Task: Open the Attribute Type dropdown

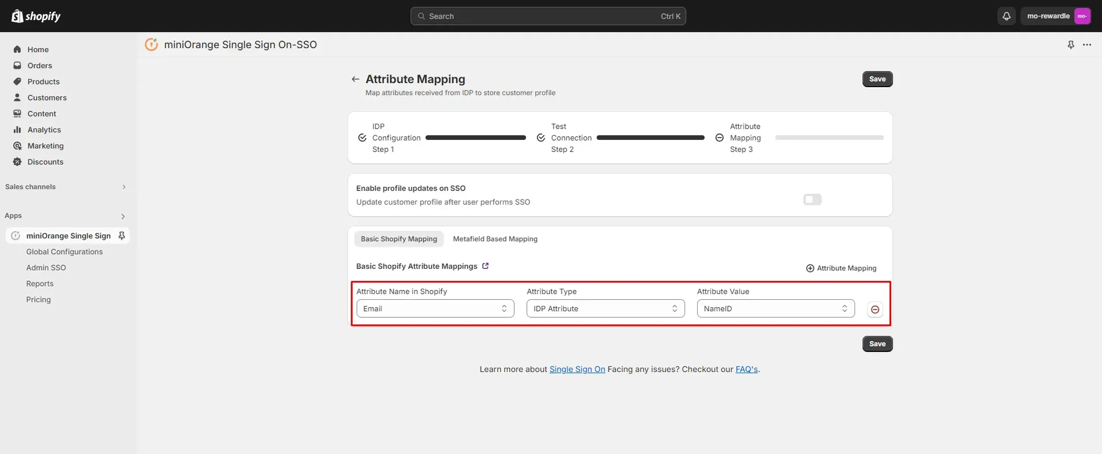Action: (x=606, y=308)
